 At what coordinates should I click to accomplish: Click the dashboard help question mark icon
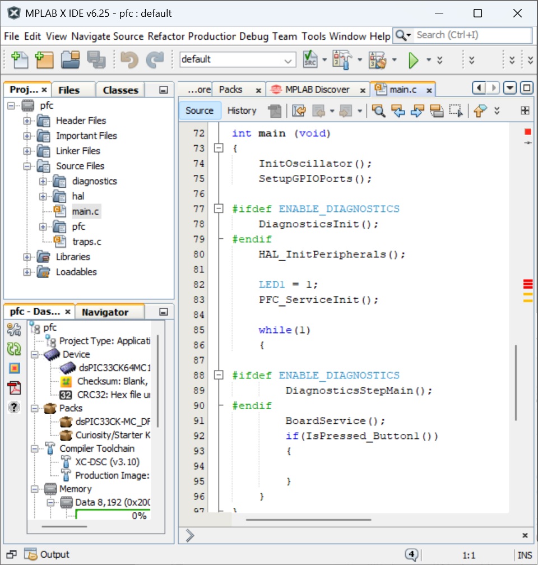[14, 407]
